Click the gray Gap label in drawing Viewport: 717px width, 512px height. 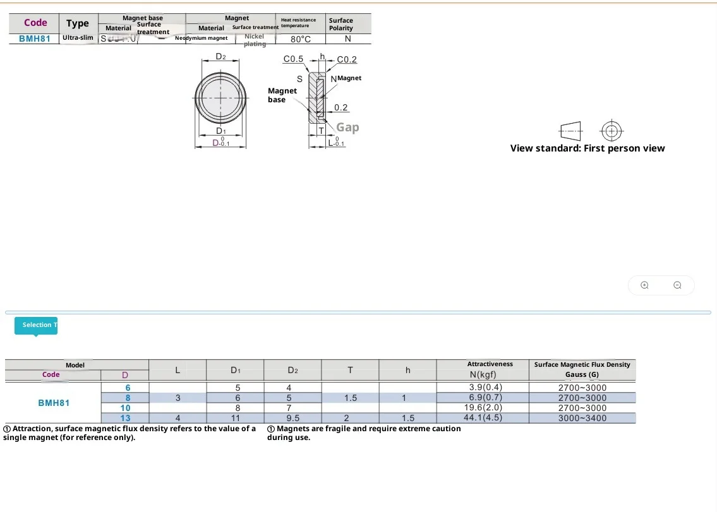click(347, 128)
